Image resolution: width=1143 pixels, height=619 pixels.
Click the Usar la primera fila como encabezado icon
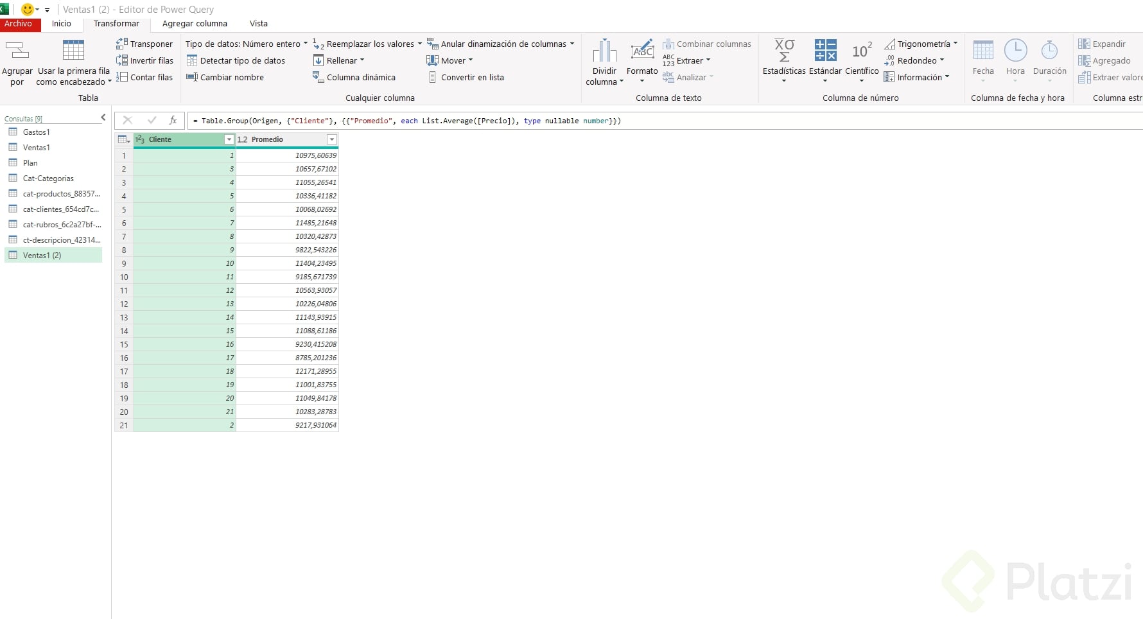[73, 50]
